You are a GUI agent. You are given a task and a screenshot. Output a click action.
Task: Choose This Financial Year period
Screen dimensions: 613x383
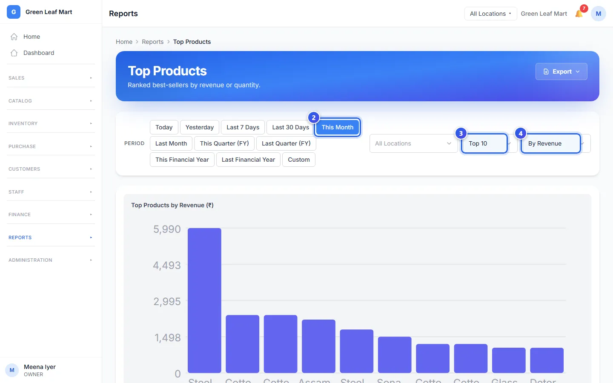click(x=182, y=160)
